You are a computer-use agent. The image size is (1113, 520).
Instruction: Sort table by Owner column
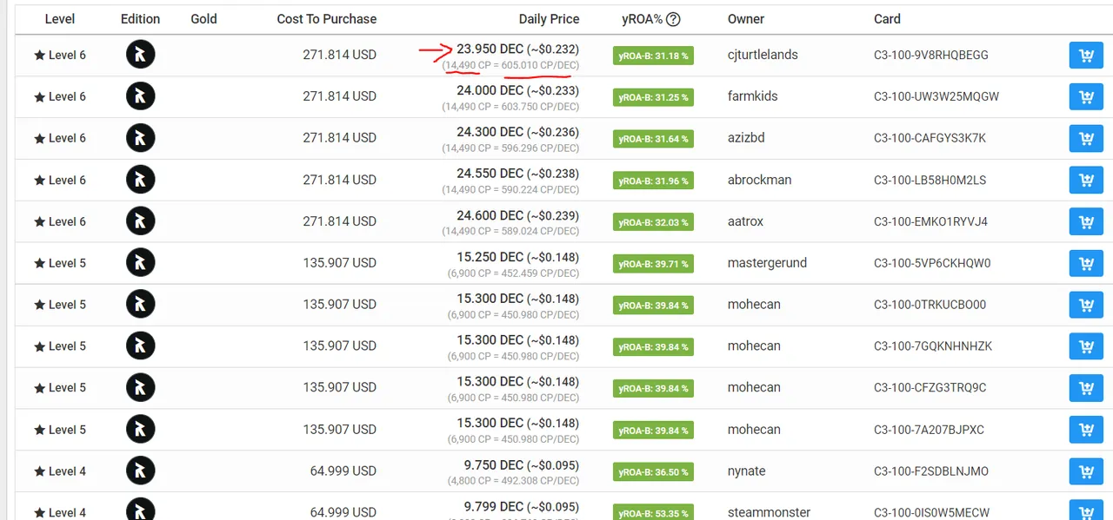(x=746, y=19)
